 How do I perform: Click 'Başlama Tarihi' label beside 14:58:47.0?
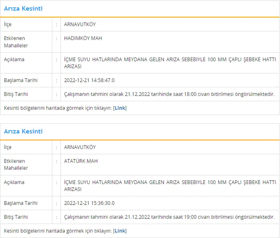click(x=21, y=80)
